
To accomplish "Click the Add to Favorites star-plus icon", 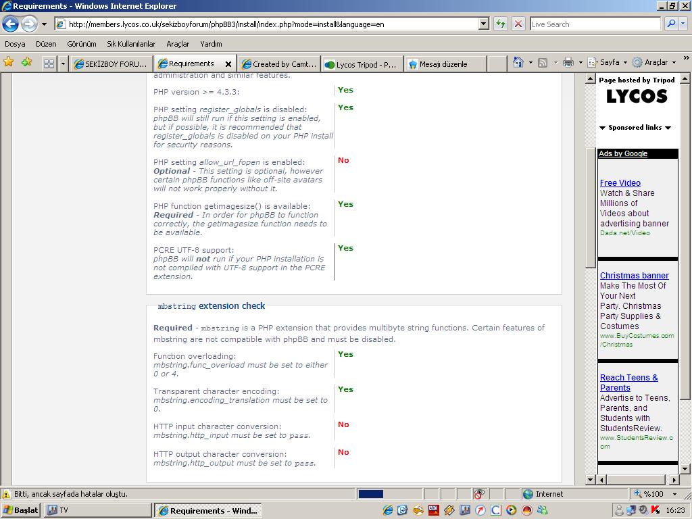I will coord(27,62).
